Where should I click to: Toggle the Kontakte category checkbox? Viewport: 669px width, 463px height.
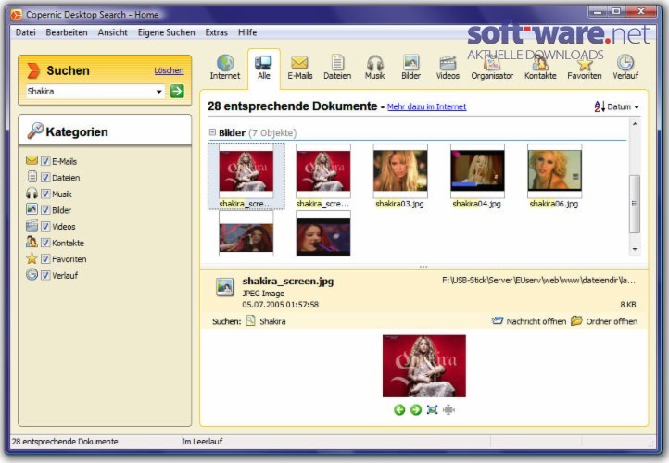pos(45,243)
